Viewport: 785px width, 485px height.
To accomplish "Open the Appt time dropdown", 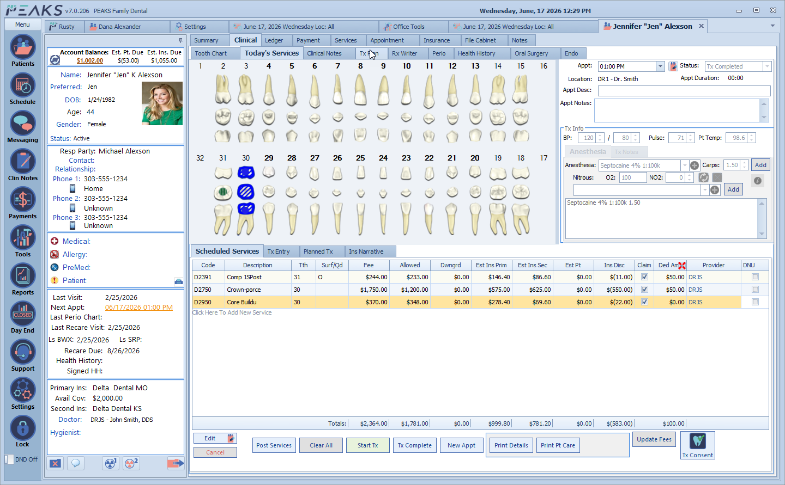I will coord(660,66).
